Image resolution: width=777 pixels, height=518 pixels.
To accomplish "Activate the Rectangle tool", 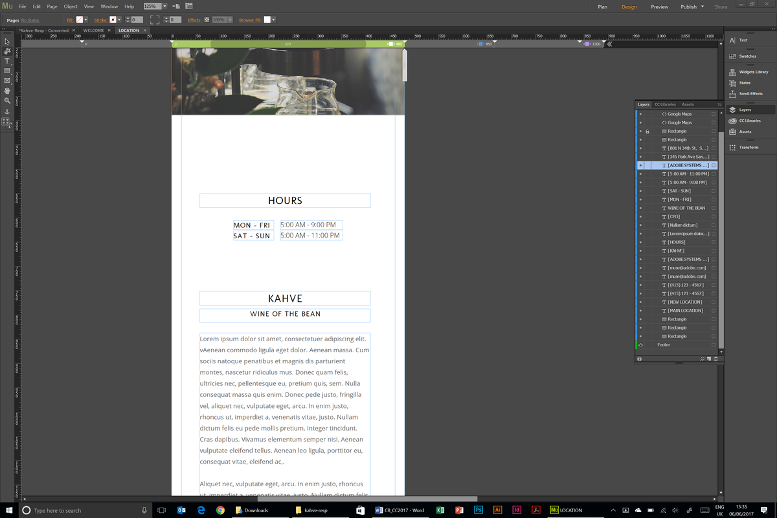I will point(7,71).
